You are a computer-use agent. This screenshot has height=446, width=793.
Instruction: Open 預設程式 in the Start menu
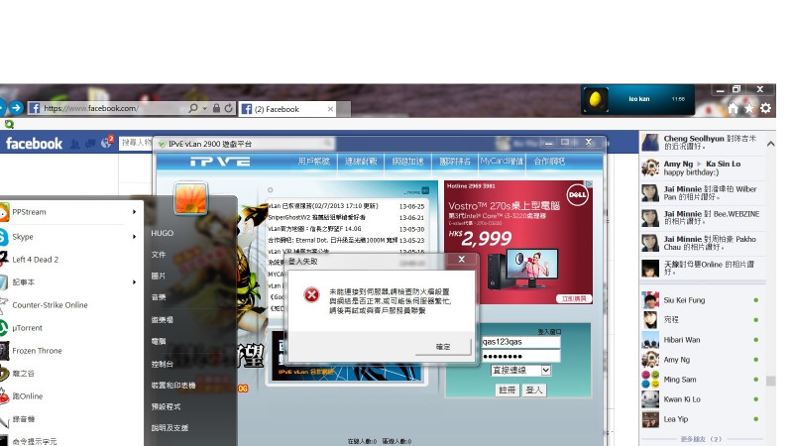pyautogui.click(x=166, y=406)
